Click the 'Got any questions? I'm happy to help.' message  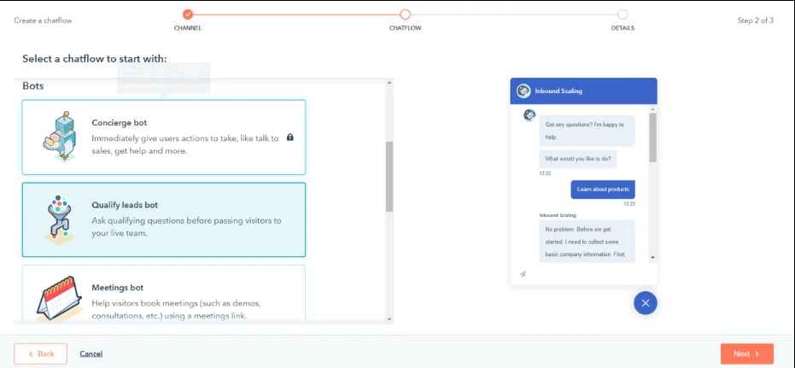click(x=587, y=131)
